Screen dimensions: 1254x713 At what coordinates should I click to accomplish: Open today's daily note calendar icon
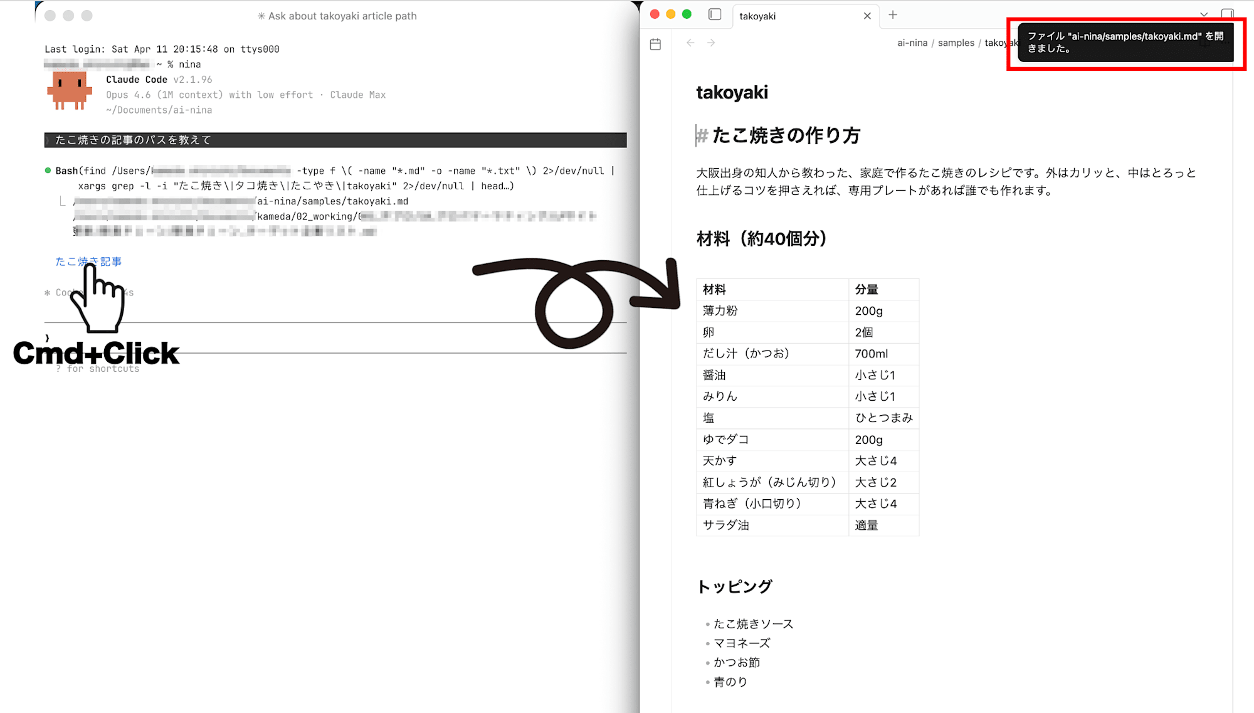click(x=655, y=44)
